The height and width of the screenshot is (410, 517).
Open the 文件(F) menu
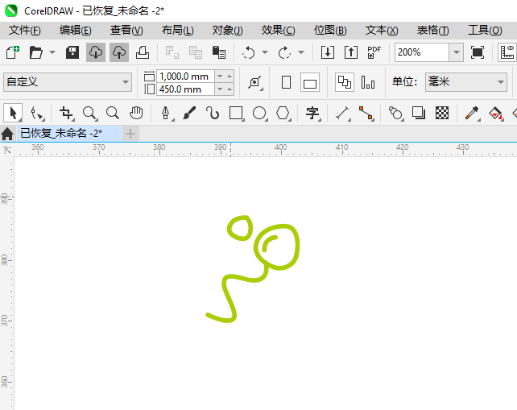point(24,30)
